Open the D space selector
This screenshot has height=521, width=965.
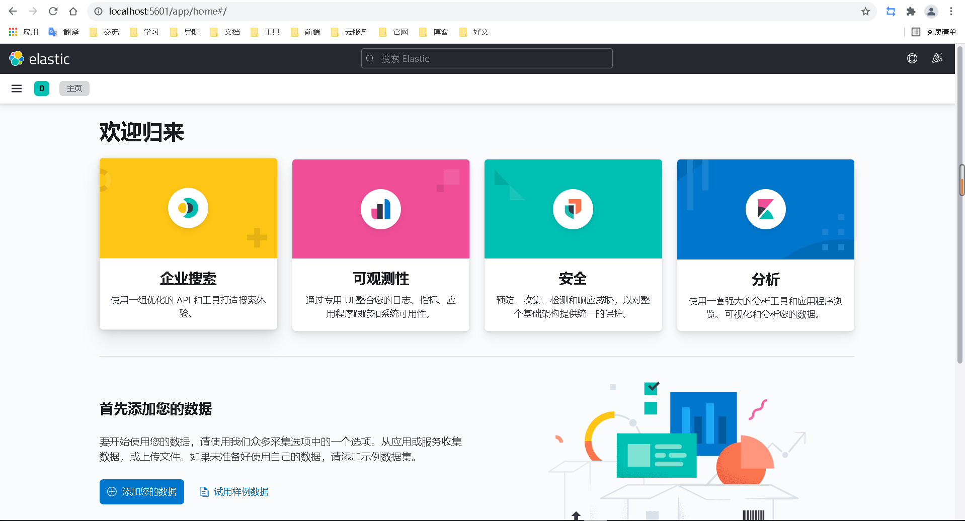pyautogui.click(x=42, y=89)
